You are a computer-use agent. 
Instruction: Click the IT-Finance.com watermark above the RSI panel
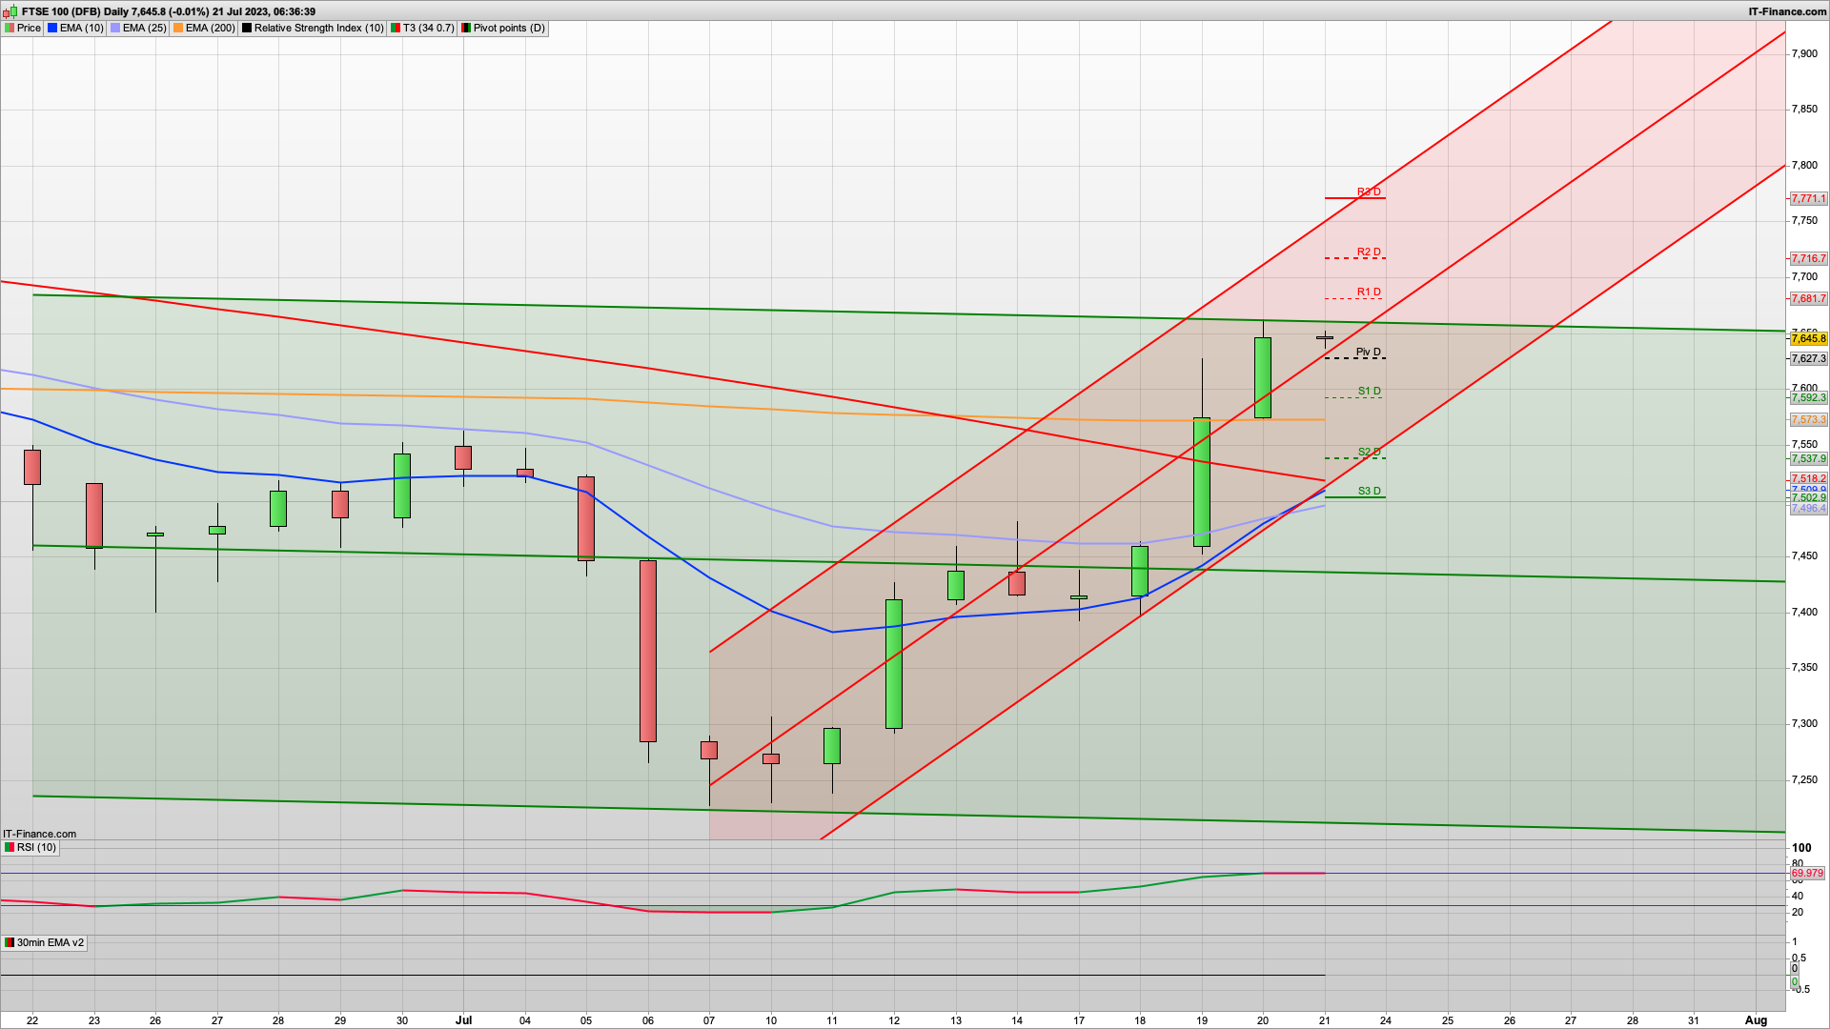[39, 834]
